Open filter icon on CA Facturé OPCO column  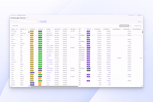coord(131,29)
